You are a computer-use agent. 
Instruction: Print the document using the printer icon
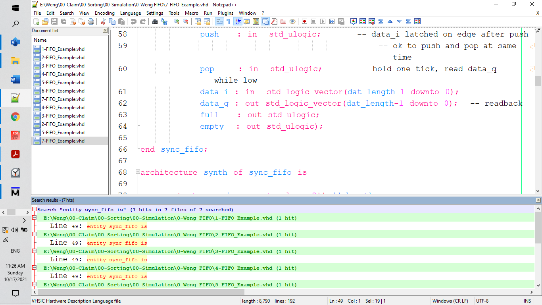pos(91,21)
